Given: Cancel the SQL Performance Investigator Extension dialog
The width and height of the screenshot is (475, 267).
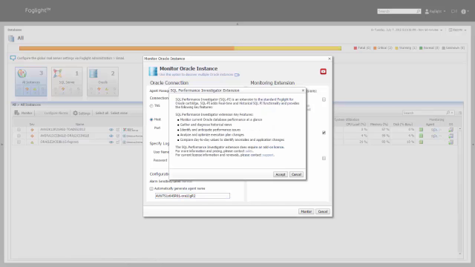Looking at the screenshot, I should click(x=296, y=174).
